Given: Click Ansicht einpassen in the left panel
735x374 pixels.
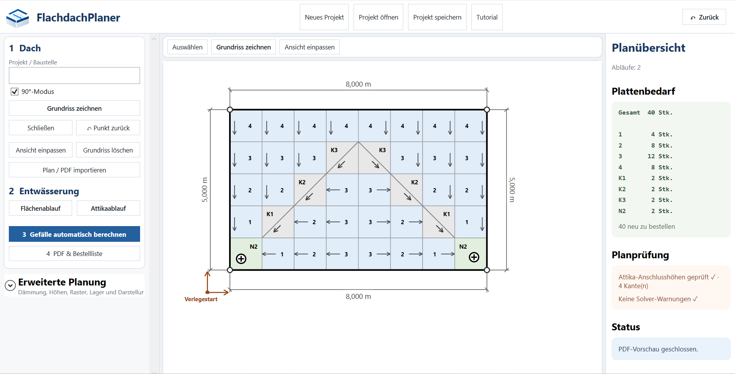Looking at the screenshot, I should pos(41,150).
